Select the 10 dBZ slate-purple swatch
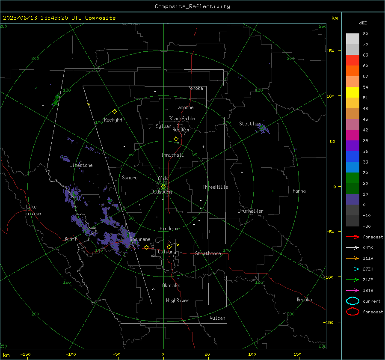This screenshot has height=360, width=385. (x=352, y=199)
